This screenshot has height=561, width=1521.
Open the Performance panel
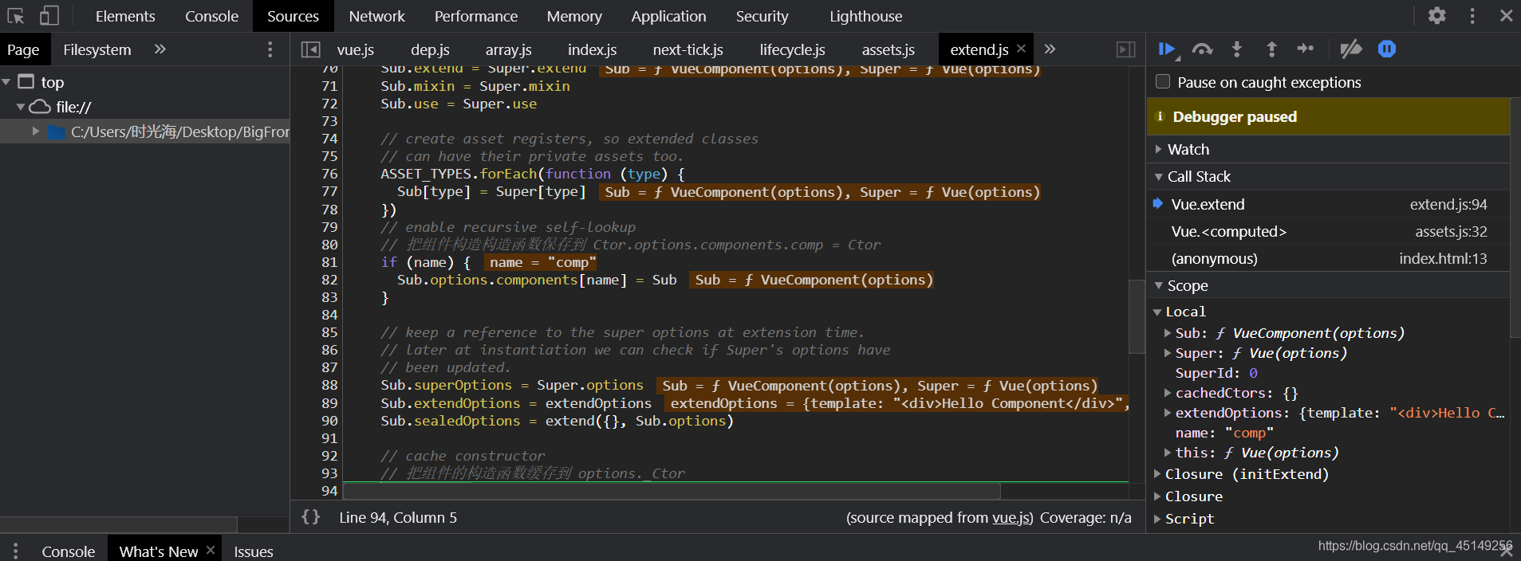[476, 16]
